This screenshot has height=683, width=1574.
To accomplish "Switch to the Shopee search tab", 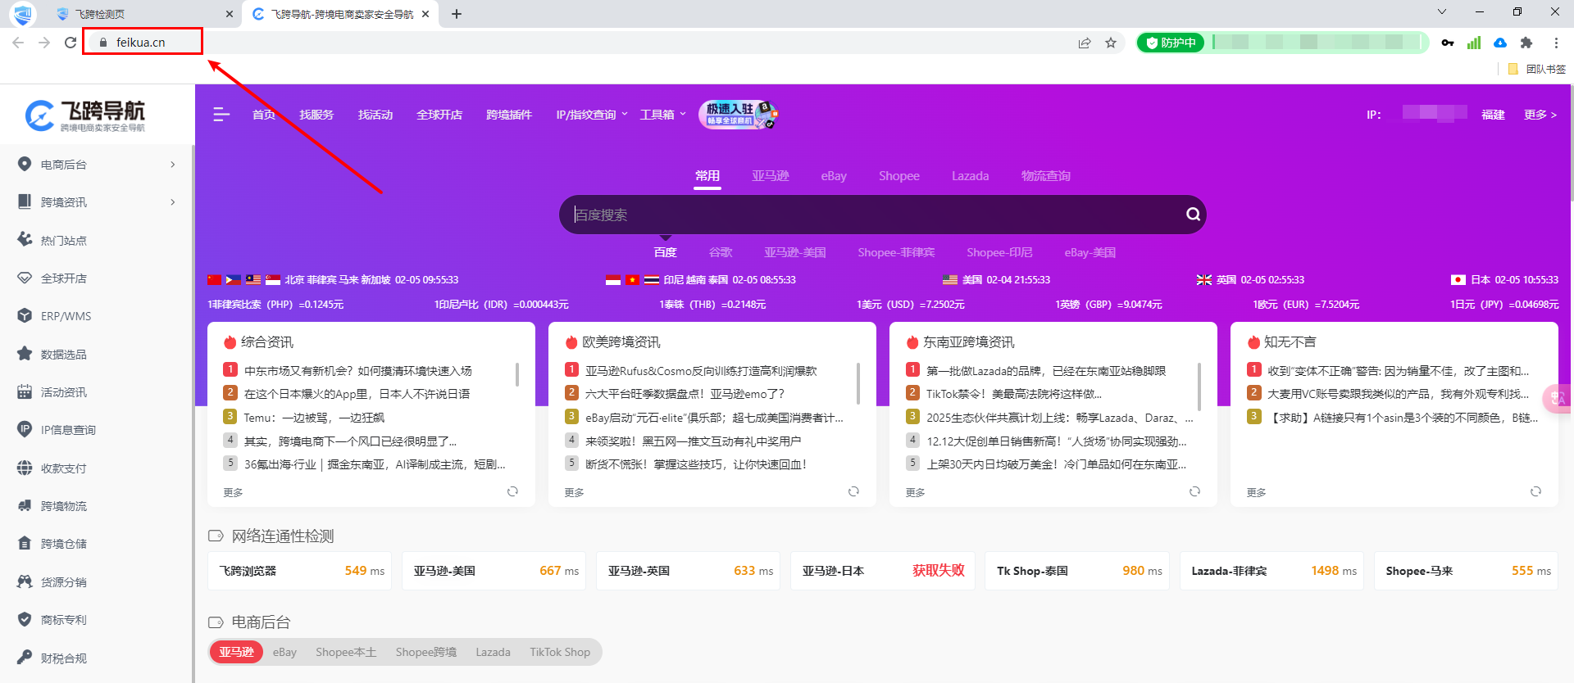I will (x=898, y=176).
